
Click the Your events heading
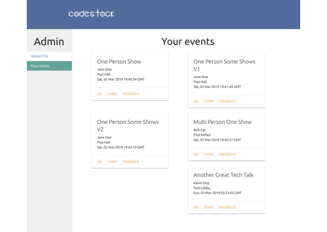click(x=188, y=41)
